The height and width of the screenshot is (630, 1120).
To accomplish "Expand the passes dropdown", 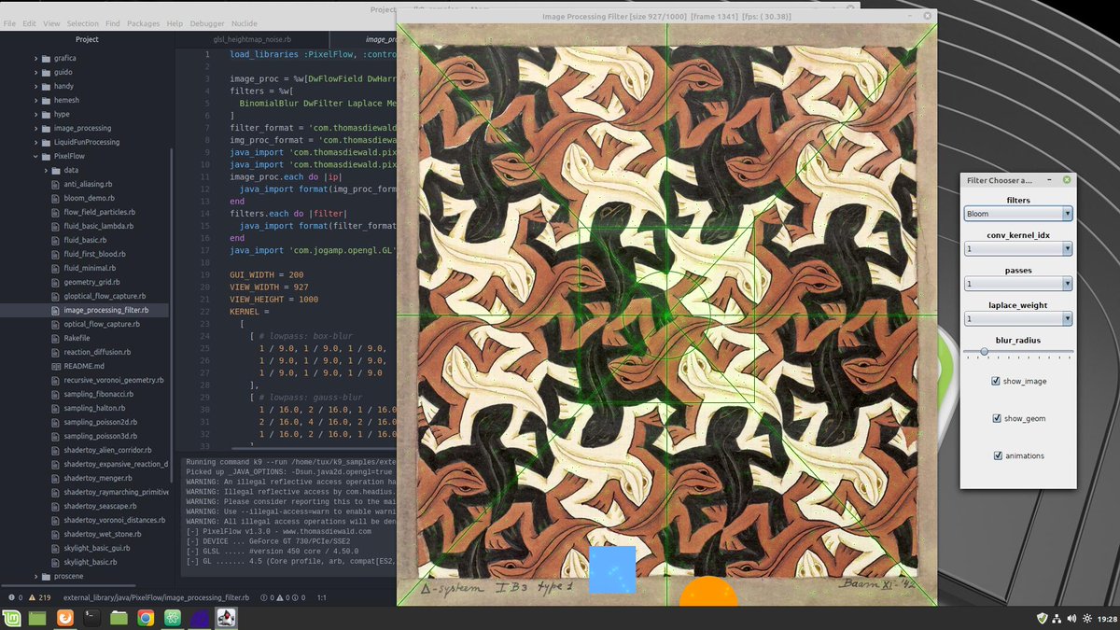I will click(1018, 283).
